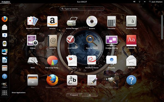Click the Help question mark in the dash
Image resolution: width=164 pixels, height=102 pixels.
[x=5, y=76]
